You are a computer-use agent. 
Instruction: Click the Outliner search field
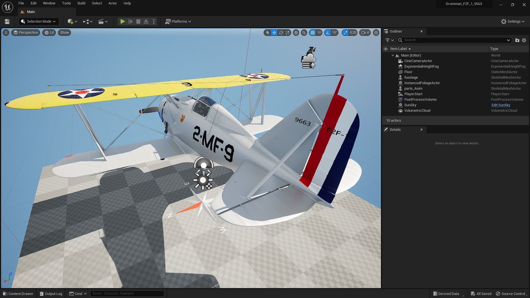point(454,40)
